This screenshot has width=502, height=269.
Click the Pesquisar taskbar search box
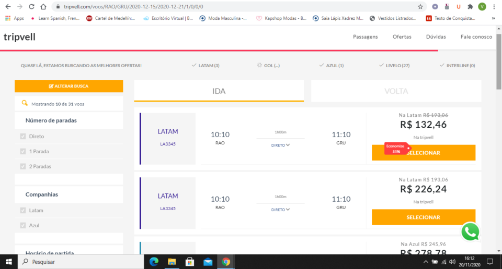[x=80, y=262]
